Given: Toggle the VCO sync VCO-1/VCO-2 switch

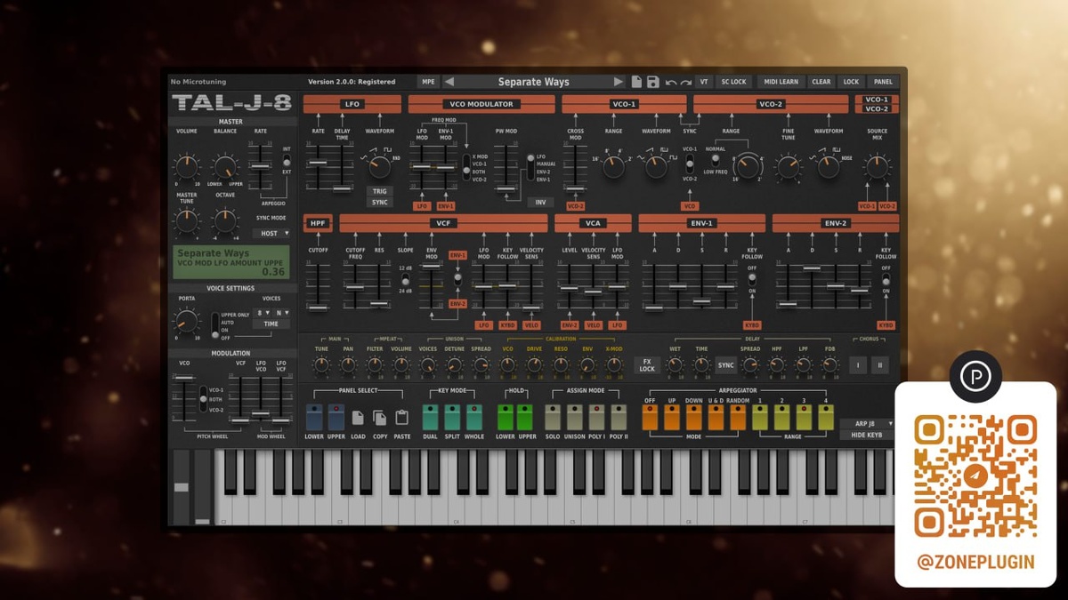Looking at the screenshot, I should (689, 164).
